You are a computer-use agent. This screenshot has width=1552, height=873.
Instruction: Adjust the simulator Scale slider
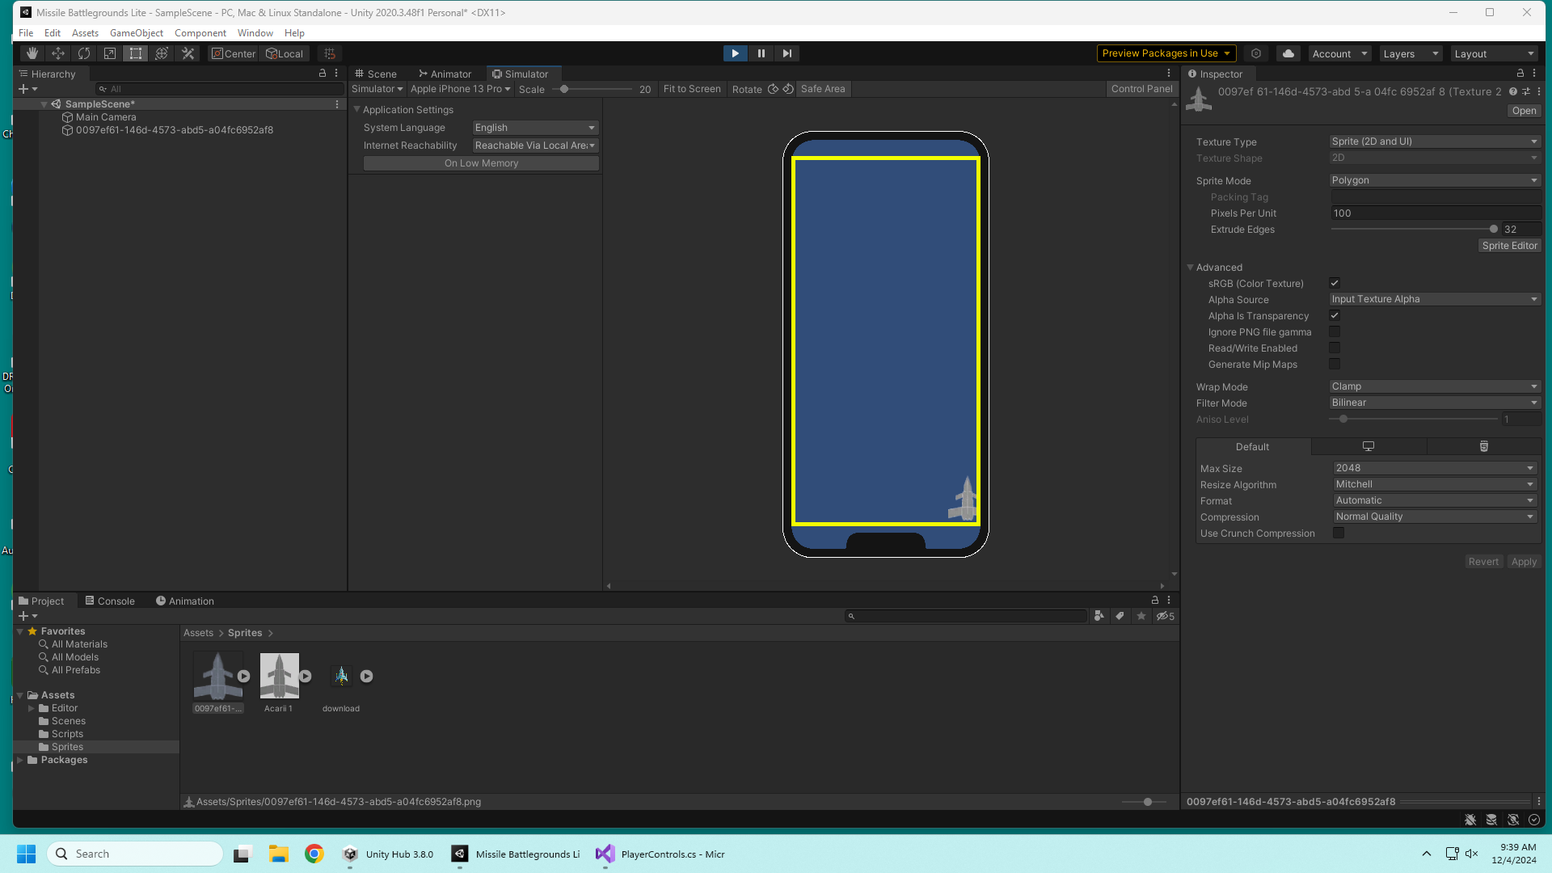click(564, 89)
